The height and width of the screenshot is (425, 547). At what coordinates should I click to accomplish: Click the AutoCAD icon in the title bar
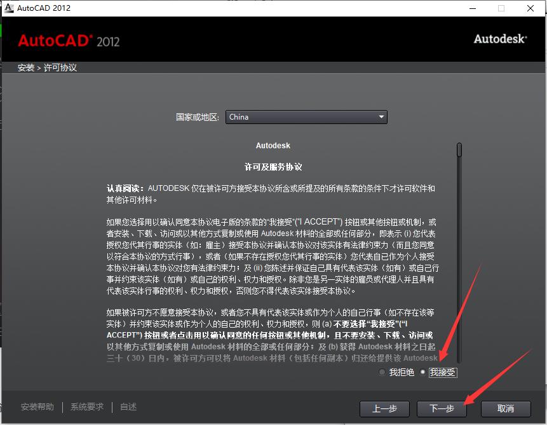click(9, 8)
